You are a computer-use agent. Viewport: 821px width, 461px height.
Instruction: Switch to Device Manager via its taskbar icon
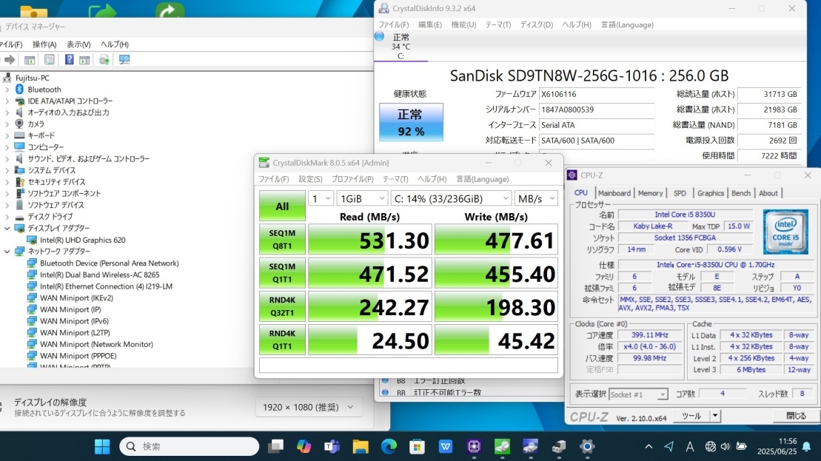(x=559, y=446)
